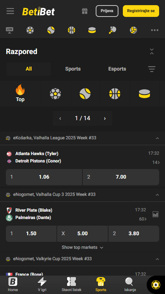The width and height of the screenshot is (165, 294).
Task: Select the LIVE monitor icon
Action: click(x=10, y=30)
